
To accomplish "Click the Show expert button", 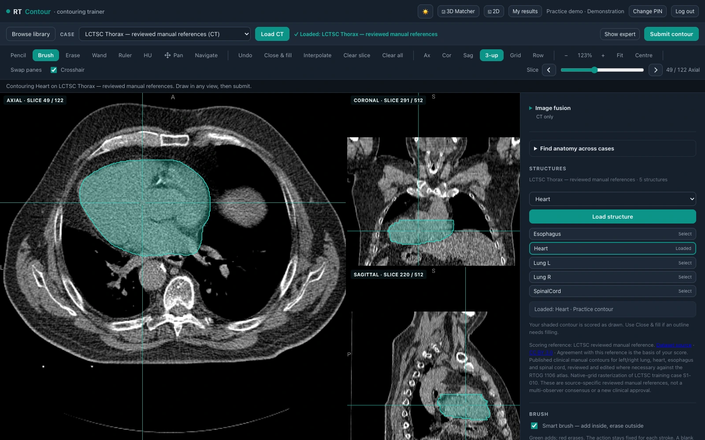I will point(620,34).
